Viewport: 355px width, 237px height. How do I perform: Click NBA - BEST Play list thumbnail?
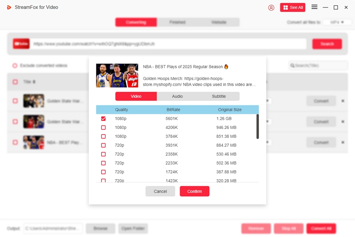[x=34, y=142]
